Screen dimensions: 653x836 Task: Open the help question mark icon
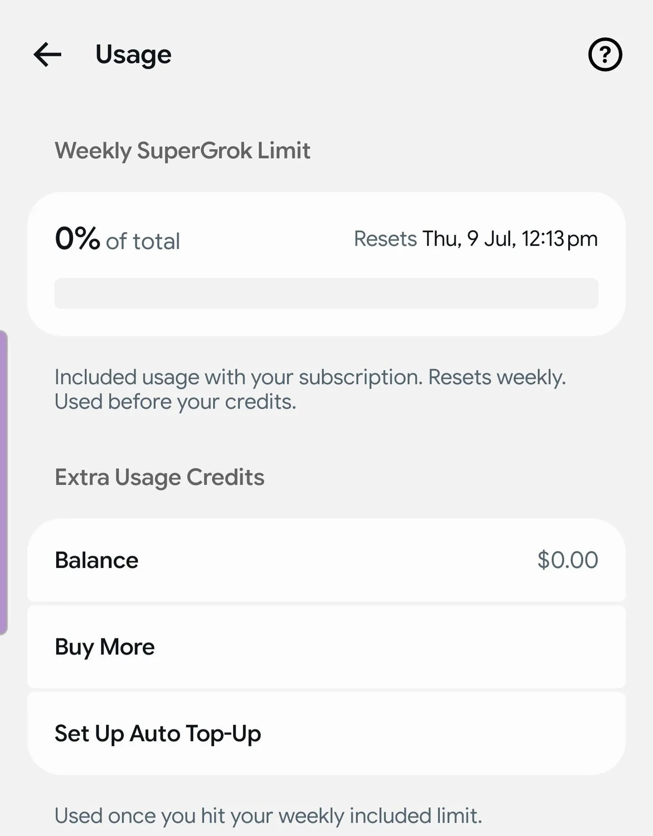click(605, 55)
